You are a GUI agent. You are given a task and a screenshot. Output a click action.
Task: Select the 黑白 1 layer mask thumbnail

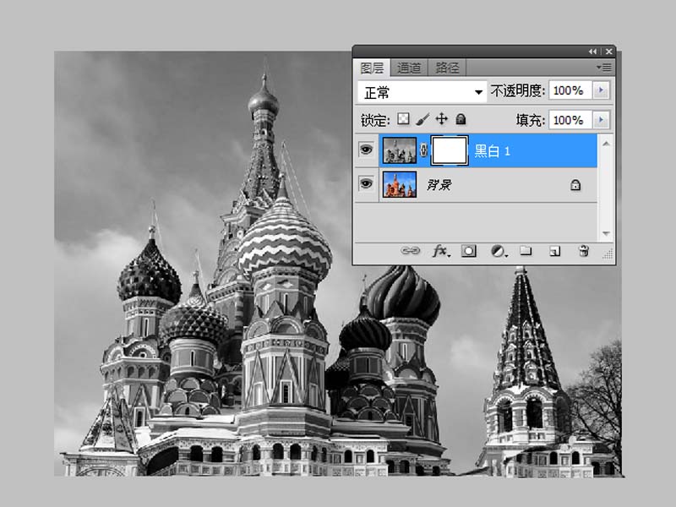tap(450, 151)
